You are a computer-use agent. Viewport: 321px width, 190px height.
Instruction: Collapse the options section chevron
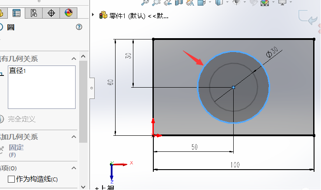74,168
